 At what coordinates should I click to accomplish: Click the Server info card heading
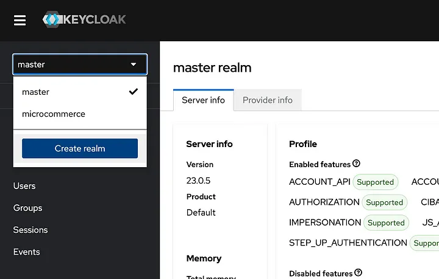click(209, 144)
